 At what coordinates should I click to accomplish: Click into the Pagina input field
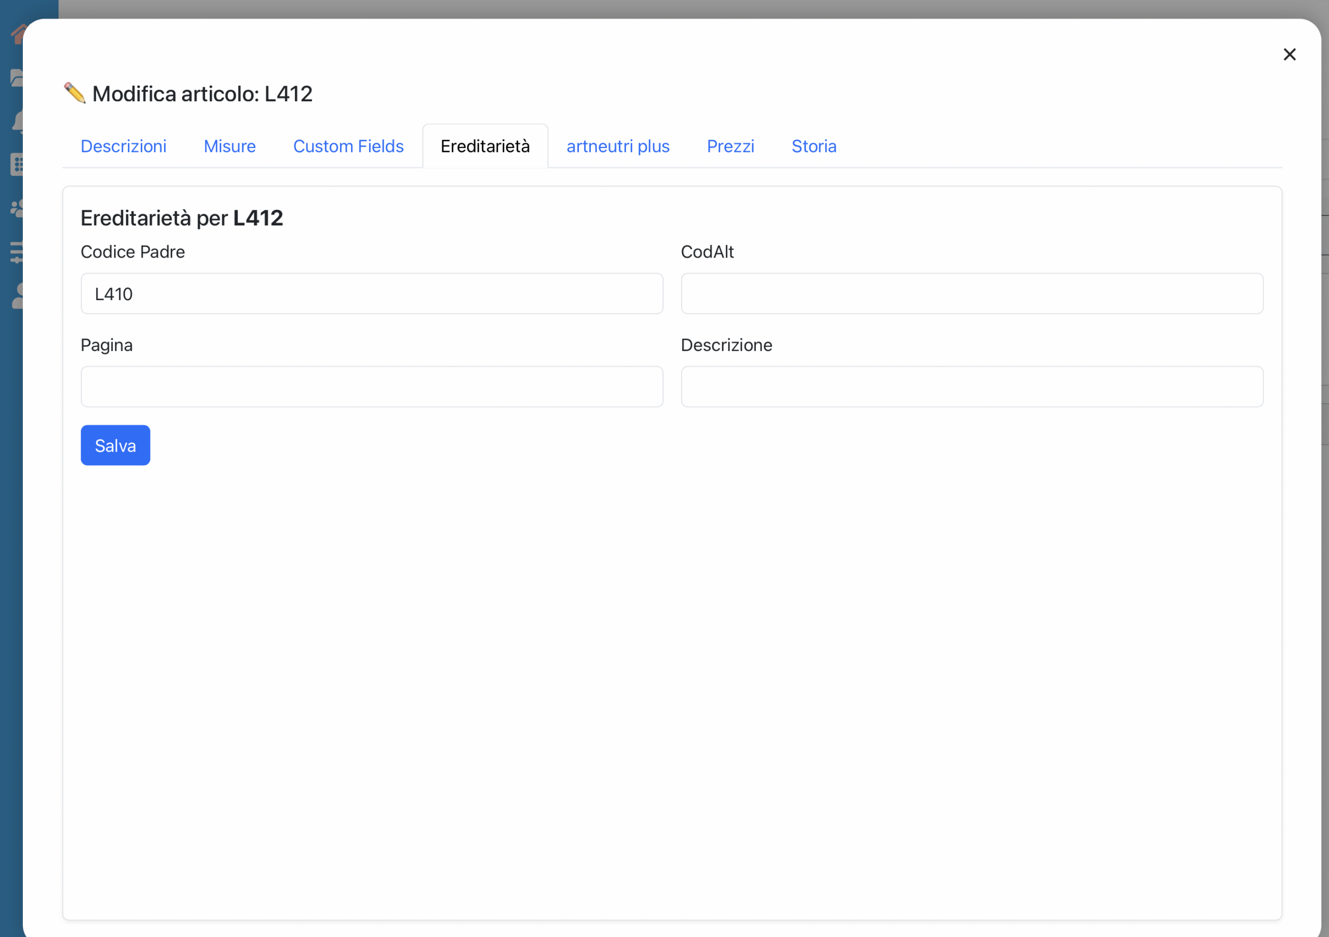pyautogui.click(x=372, y=387)
